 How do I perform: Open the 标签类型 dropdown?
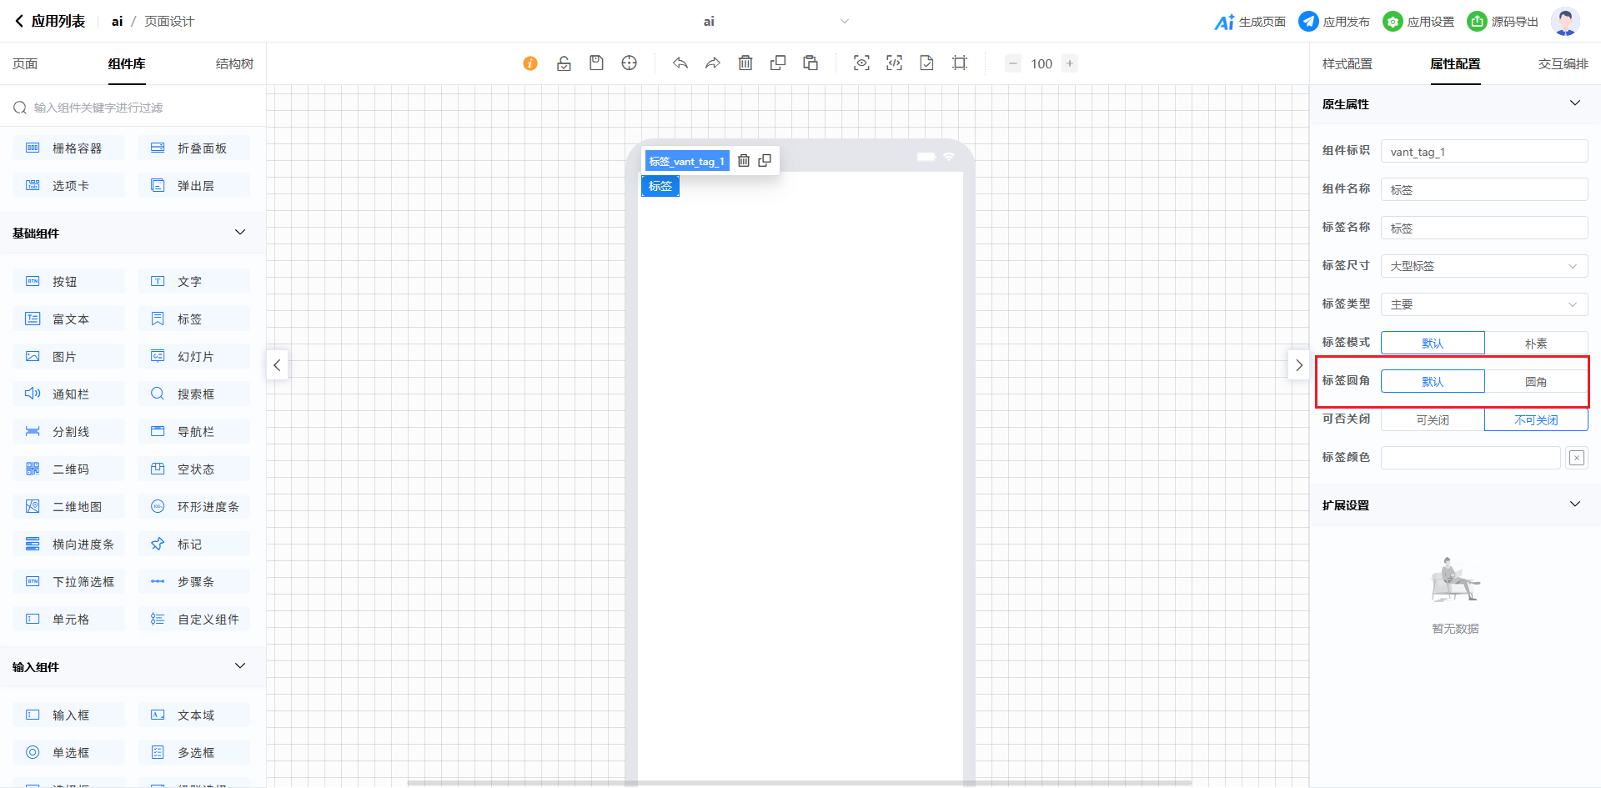point(1483,305)
